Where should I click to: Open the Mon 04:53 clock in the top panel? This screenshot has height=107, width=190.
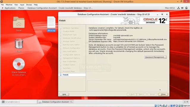coord(170,8)
